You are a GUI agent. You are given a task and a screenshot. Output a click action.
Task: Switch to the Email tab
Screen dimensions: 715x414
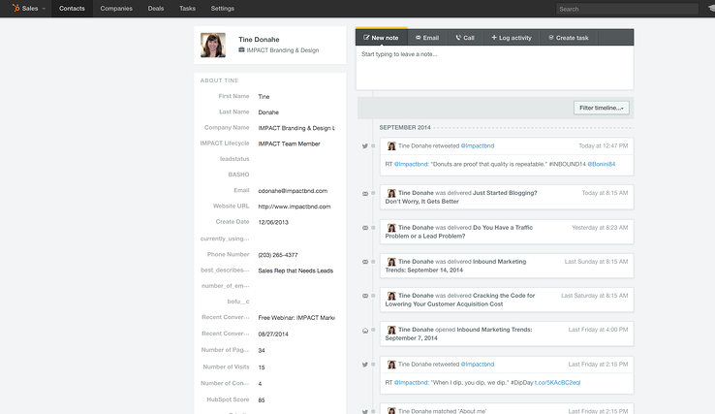coord(427,38)
